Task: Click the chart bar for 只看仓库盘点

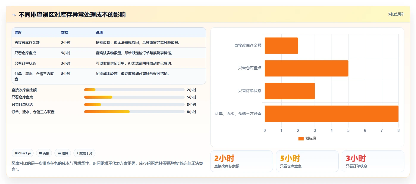Action: pos(306,68)
